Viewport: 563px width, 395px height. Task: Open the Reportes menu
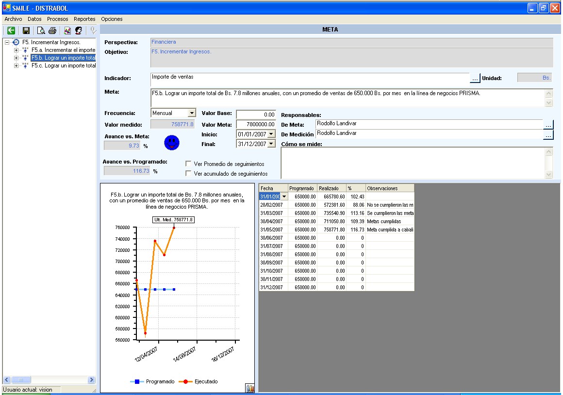pyautogui.click(x=84, y=19)
